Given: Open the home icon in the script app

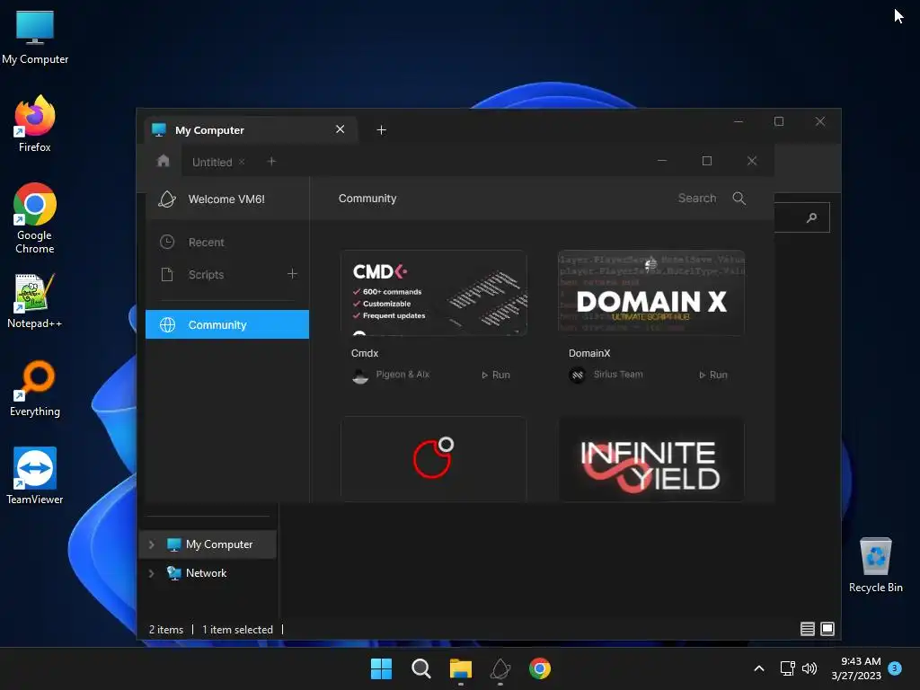Looking at the screenshot, I should [164, 161].
